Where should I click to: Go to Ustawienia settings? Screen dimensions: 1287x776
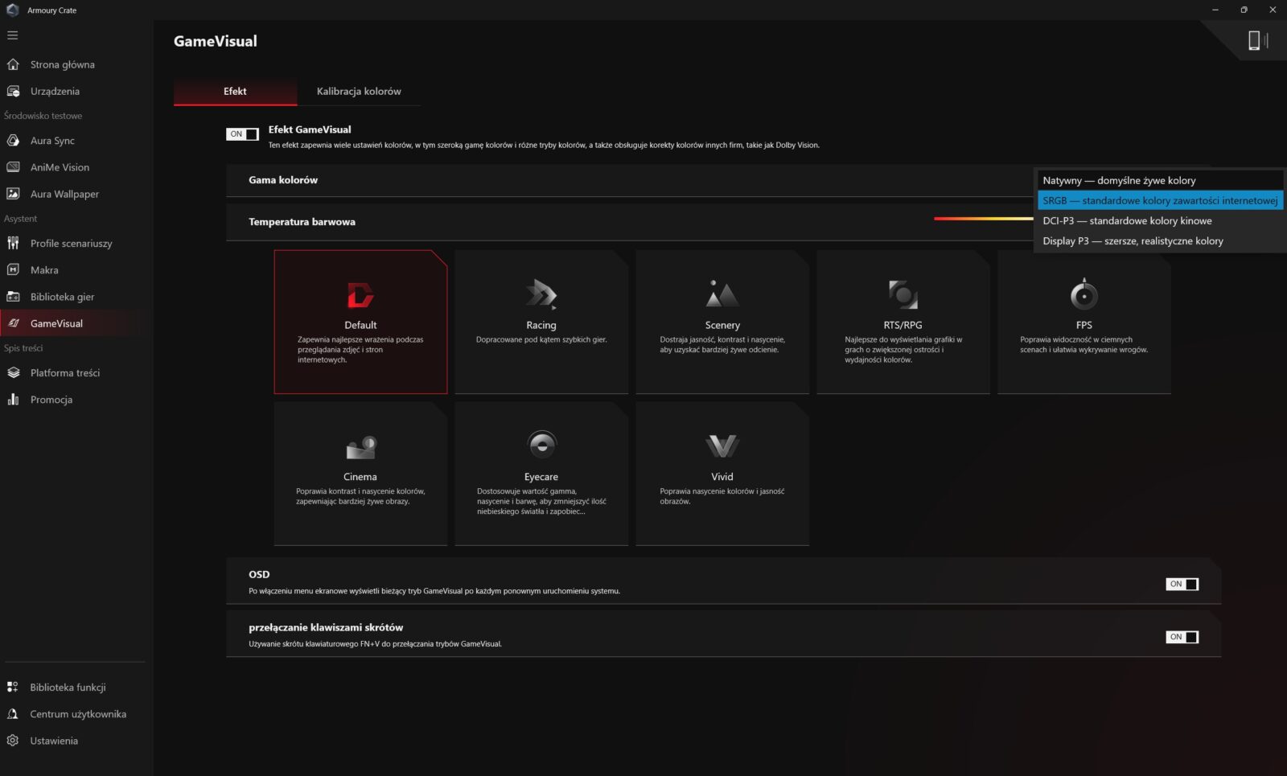(x=54, y=741)
